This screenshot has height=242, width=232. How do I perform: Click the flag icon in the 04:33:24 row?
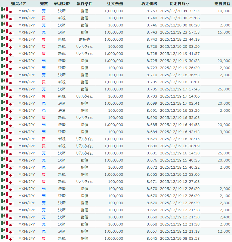tap(7, 11)
